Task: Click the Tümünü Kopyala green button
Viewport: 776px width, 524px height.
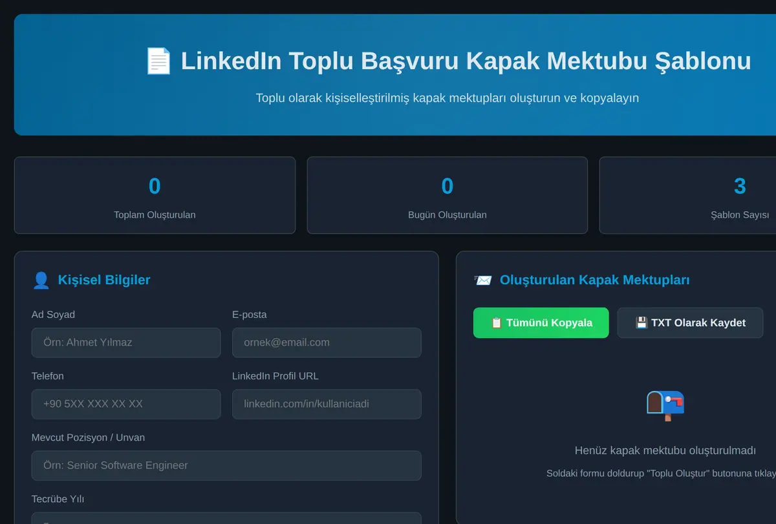Action: [x=541, y=322]
